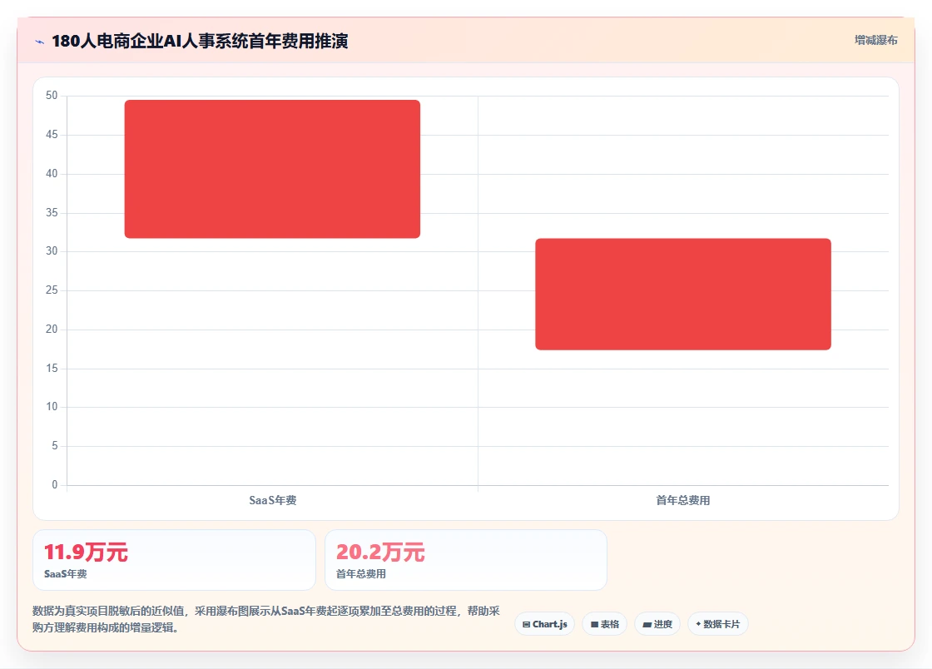Open the 20.2万元 首年总费用 data card
The image size is (932, 669).
tap(466, 560)
